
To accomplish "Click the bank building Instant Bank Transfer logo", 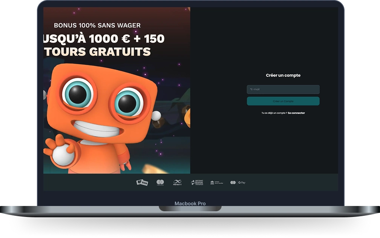I will coord(217,182).
